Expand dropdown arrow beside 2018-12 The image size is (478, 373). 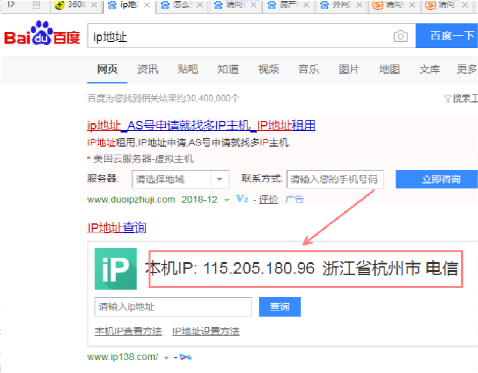click(226, 200)
